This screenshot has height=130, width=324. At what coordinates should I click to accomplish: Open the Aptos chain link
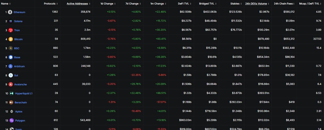click(18, 111)
